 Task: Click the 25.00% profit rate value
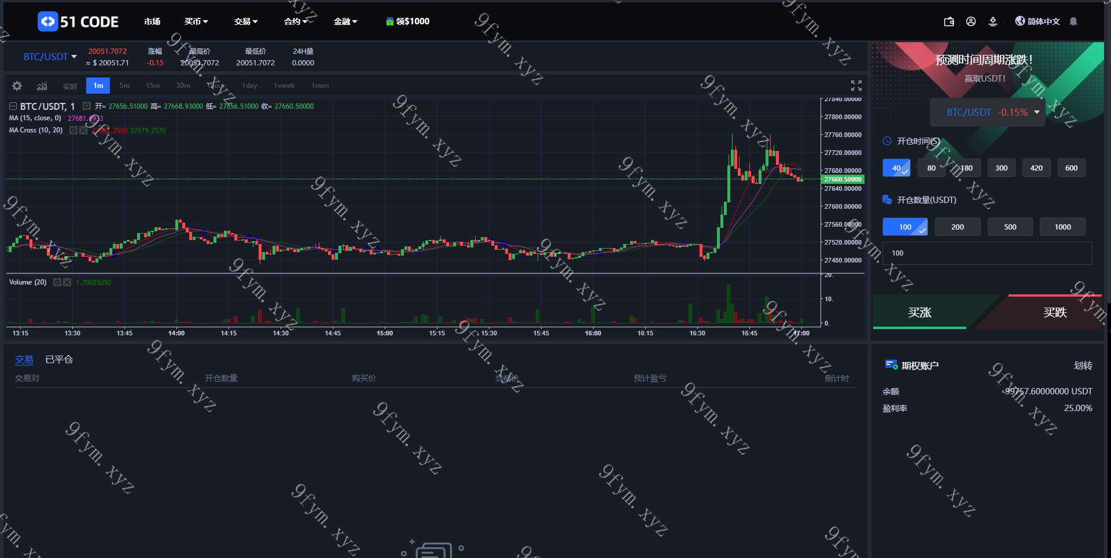[1078, 408]
